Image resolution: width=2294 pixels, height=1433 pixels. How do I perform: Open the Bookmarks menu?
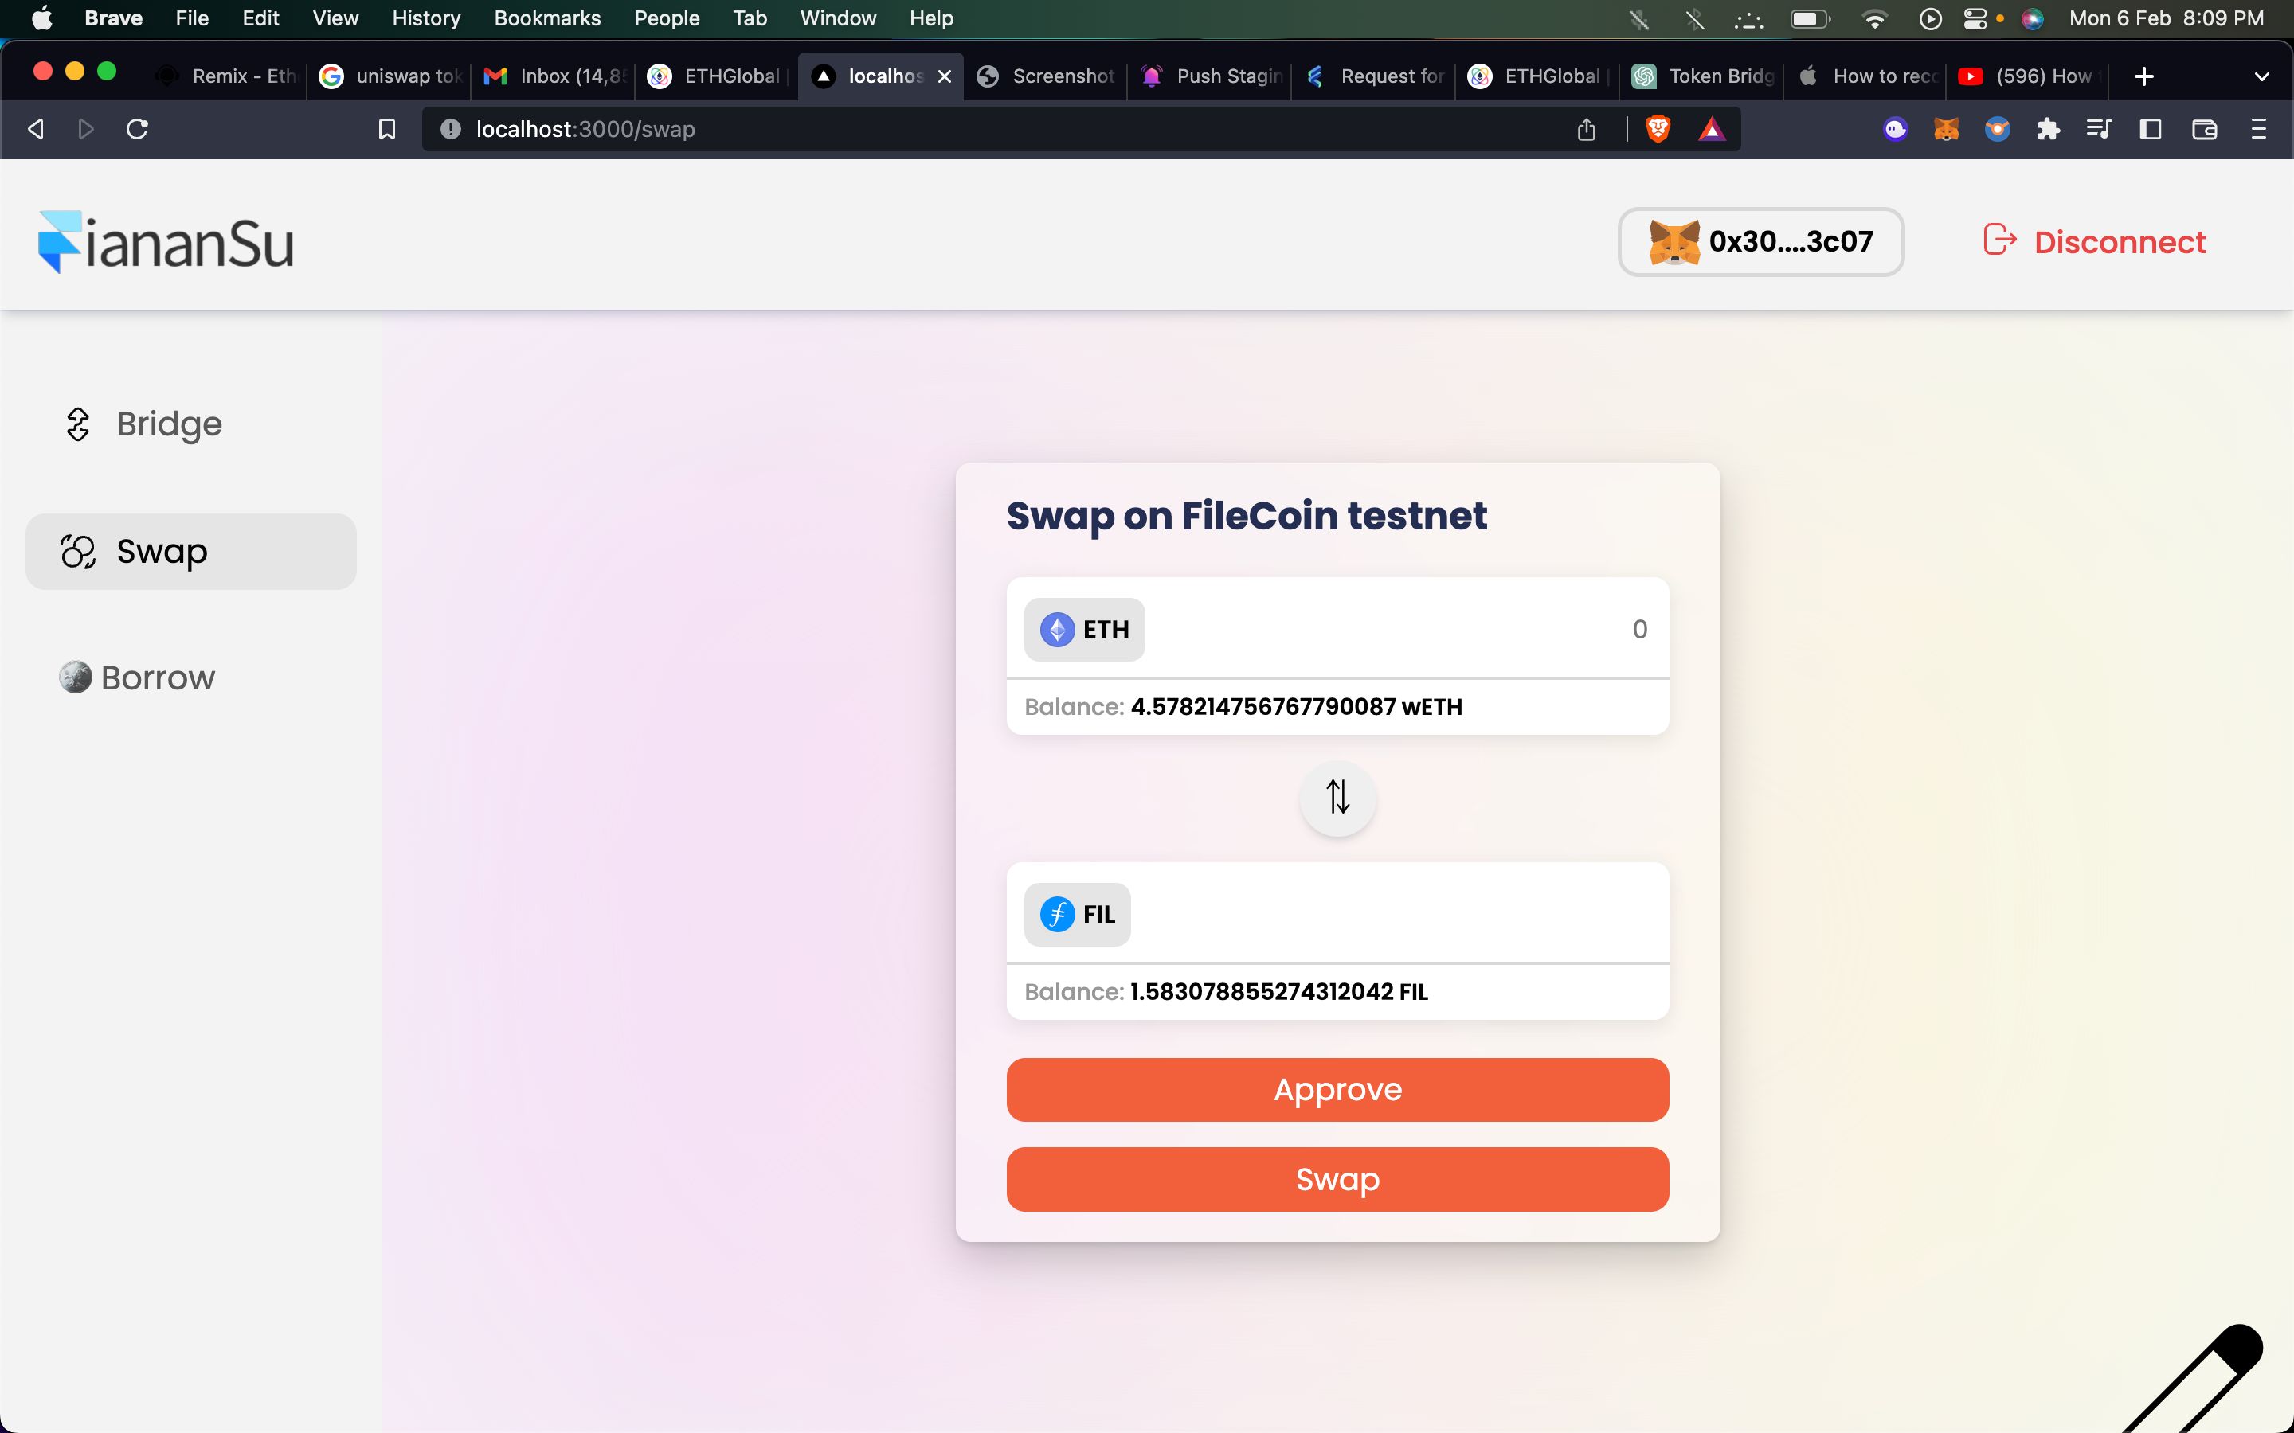click(546, 18)
